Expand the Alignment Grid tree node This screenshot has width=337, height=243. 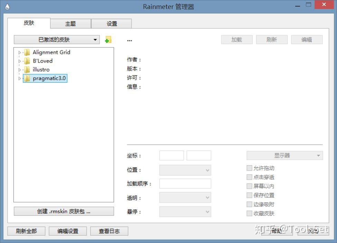[20, 52]
